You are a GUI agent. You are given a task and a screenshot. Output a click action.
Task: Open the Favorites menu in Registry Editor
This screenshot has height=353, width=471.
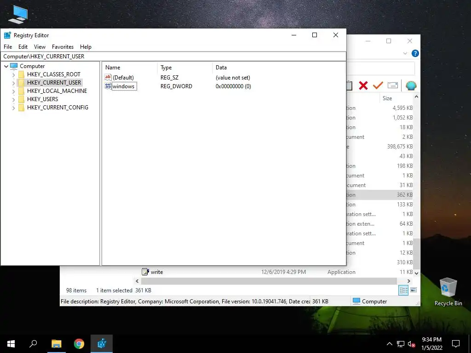(63, 47)
